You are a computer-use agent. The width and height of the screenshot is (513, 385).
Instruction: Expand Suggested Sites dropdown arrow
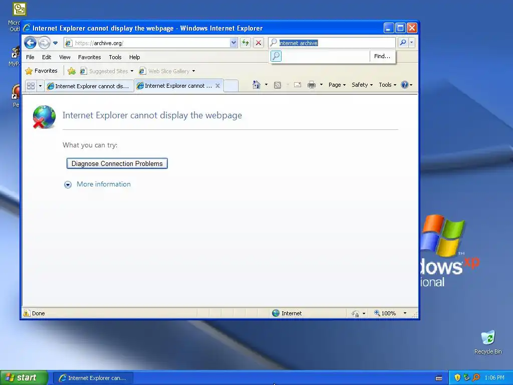(x=132, y=71)
